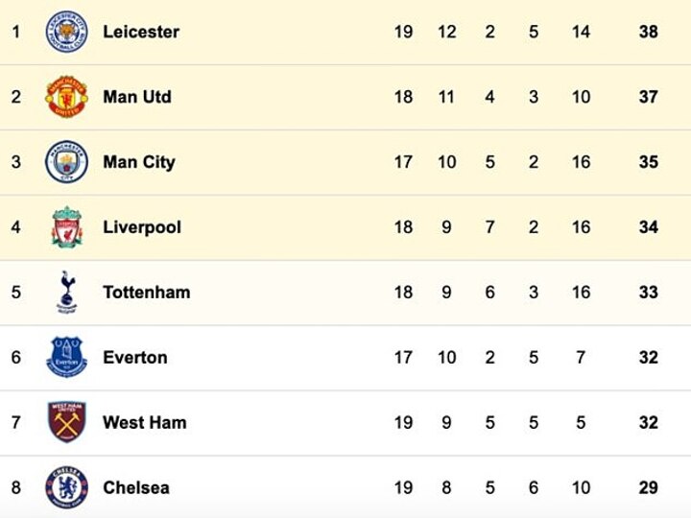Open the West Ham team link
Screen dimensions: 691x518
click(x=145, y=423)
